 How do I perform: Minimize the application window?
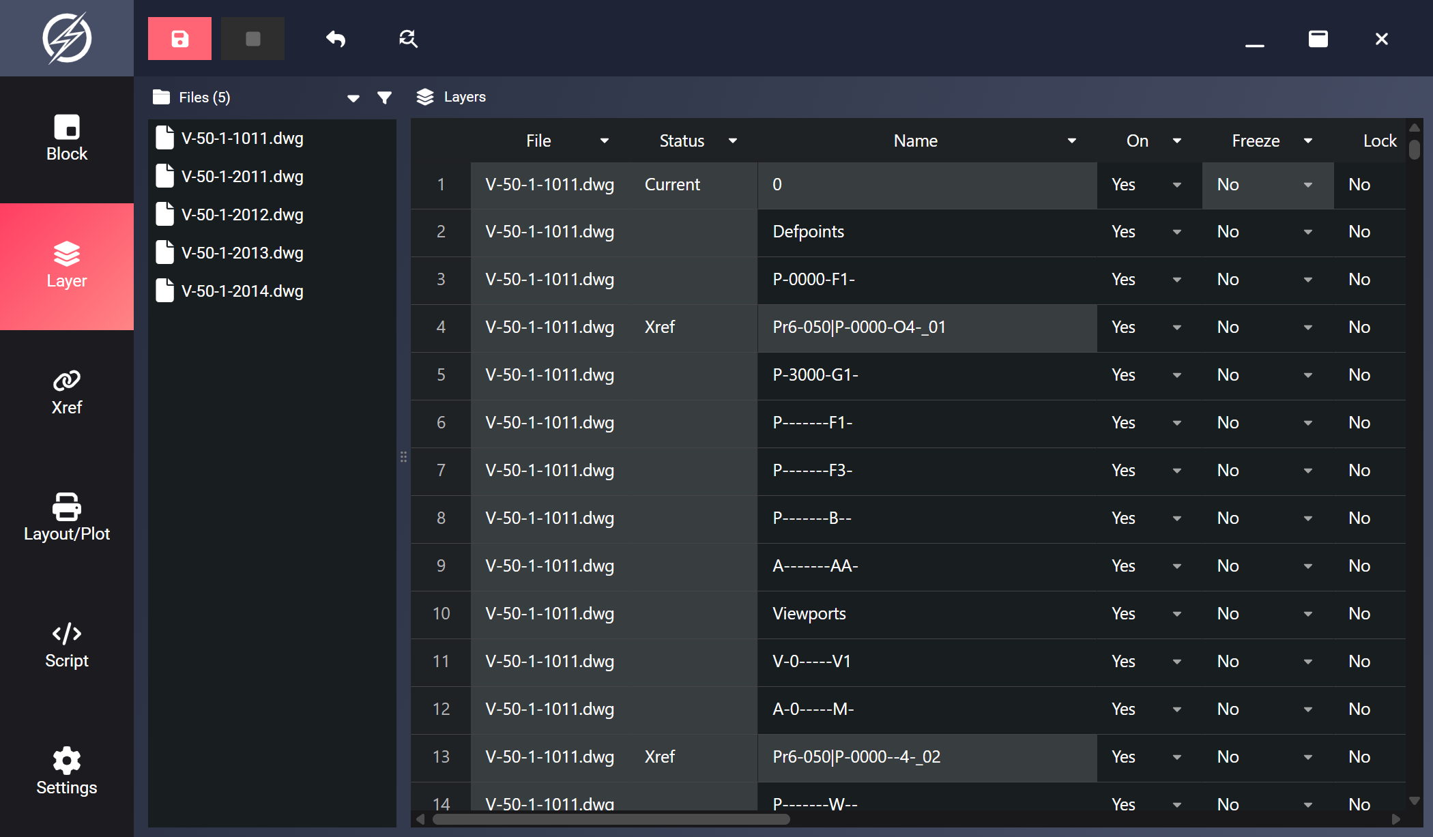[1254, 45]
